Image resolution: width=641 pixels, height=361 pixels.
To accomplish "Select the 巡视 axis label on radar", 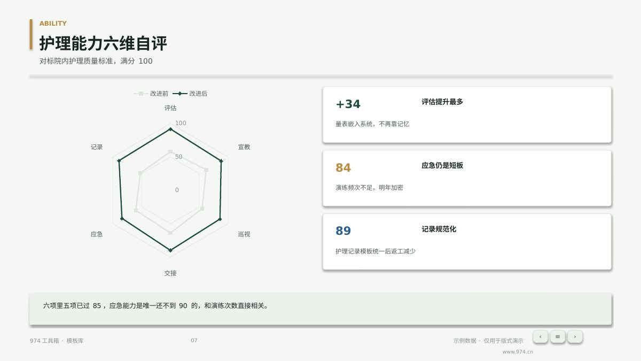I will pos(244,234).
